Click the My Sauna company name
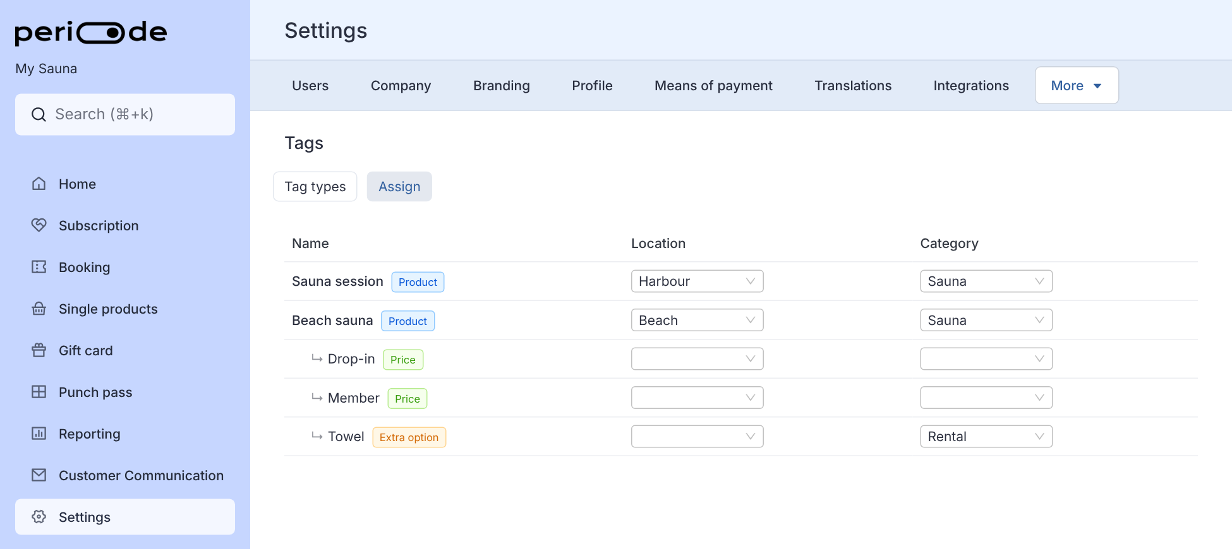The height and width of the screenshot is (549, 1232). (x=46, y=69)
